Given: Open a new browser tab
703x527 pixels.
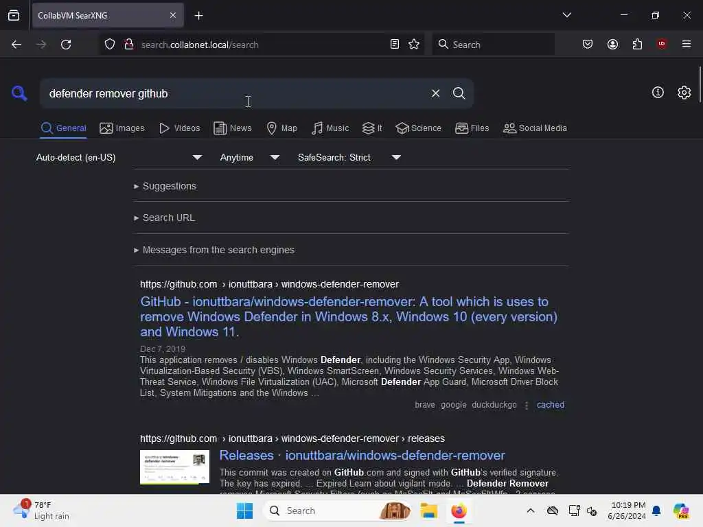Looking at the screenshot, I should [x=198, y=16].
